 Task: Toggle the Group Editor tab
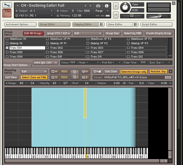54,24
